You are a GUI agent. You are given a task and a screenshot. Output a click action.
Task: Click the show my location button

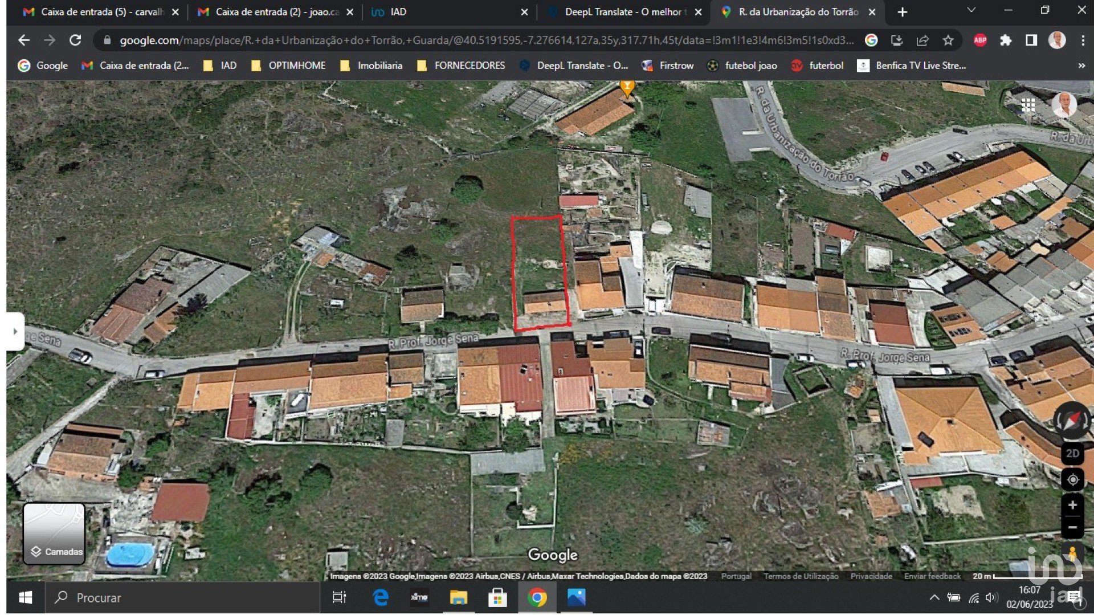(x=1072, y=480)
